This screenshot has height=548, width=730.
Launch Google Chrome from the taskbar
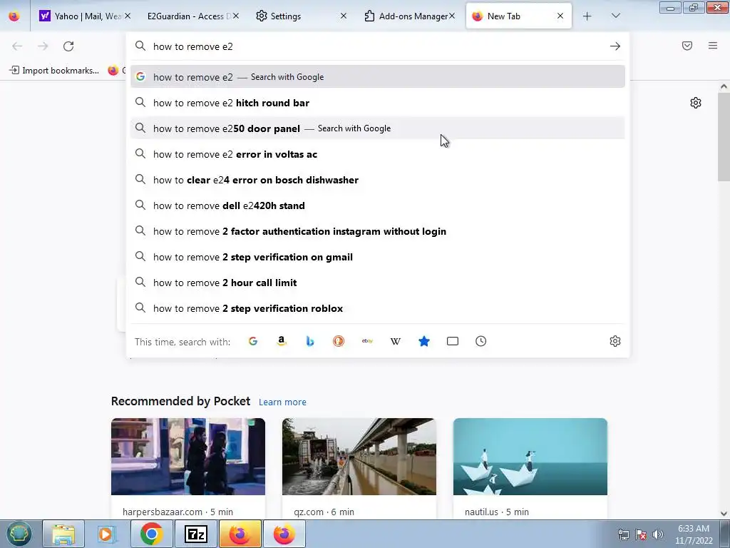151,534
